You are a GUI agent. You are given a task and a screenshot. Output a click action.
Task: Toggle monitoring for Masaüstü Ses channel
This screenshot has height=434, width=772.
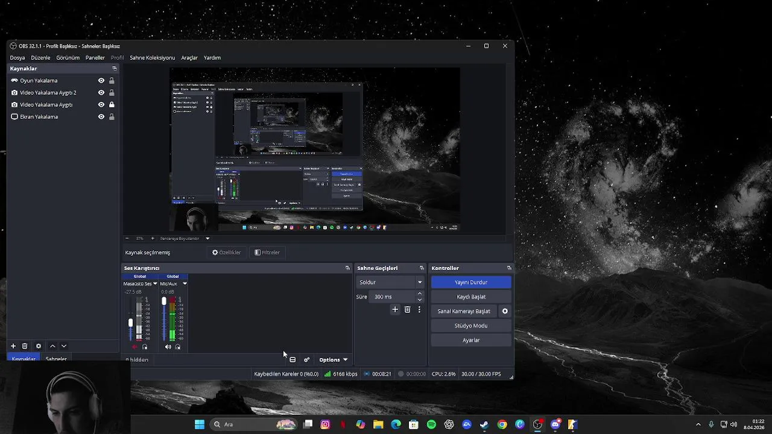[145, 347]
